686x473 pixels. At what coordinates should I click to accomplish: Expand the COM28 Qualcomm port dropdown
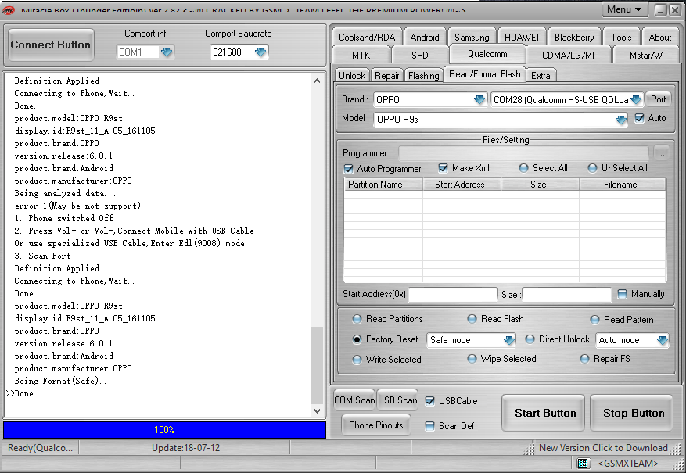pyautogui.click(x=636, y=99)
